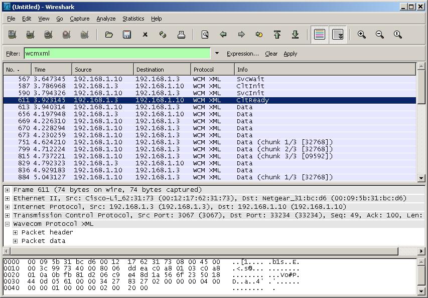The image size is (428, 298).
Task: Sort by the Protocol column header
Action: click(213, 70)
